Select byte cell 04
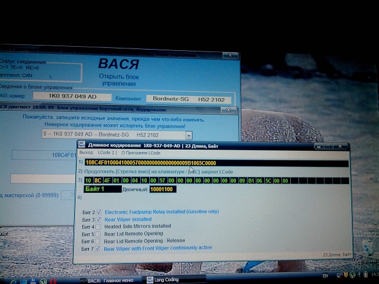This screenshot has width=379, height=284. point(134,180)
